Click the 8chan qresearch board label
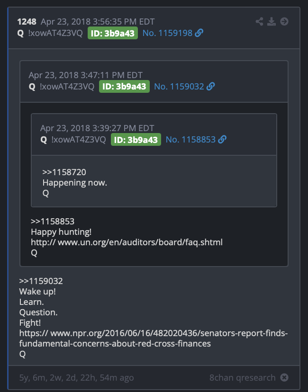Viewport: 308px width, 392px height. pos(242,377)
